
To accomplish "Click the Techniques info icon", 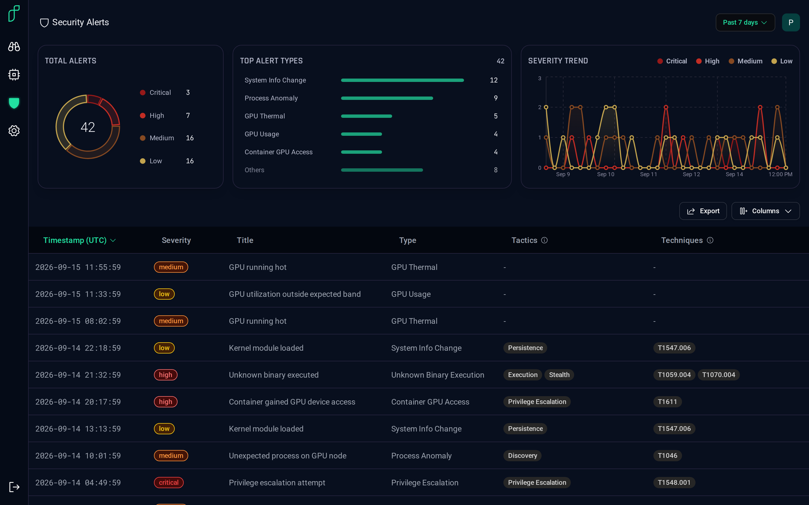I will (x=710, y=240).
